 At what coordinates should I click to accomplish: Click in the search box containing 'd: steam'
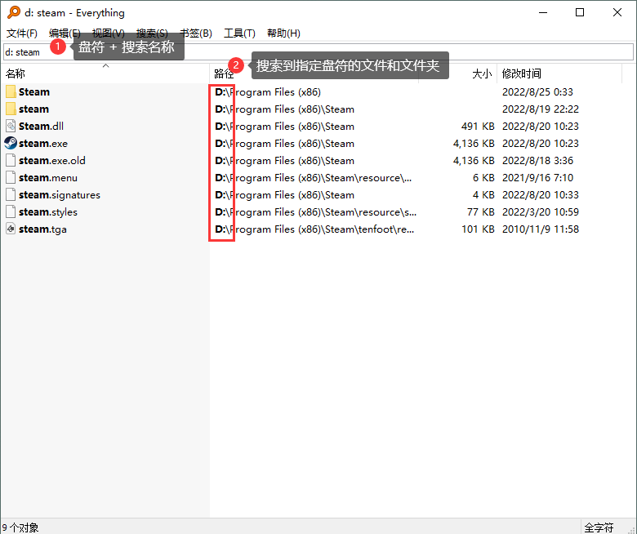point(318,52)
